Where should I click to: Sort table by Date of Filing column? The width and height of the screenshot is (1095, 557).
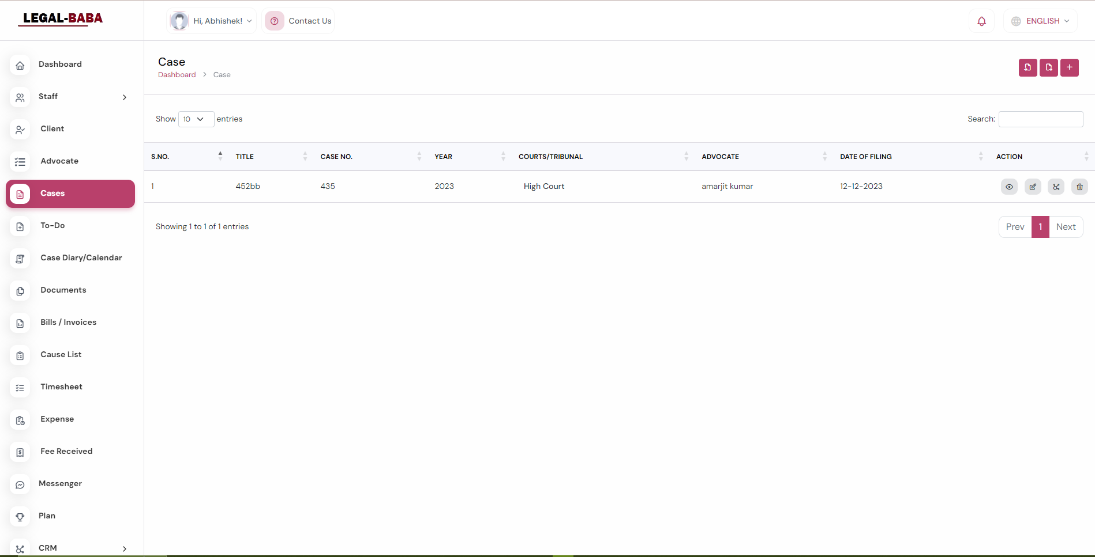tap(865, 157)
